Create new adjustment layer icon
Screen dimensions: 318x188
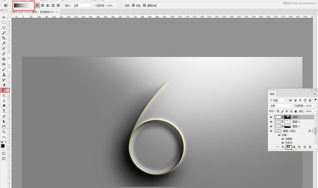pos(294,147)
